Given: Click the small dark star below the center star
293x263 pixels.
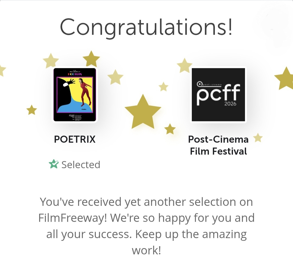Looking at the screenshot, I should click(x=170, y=129).
